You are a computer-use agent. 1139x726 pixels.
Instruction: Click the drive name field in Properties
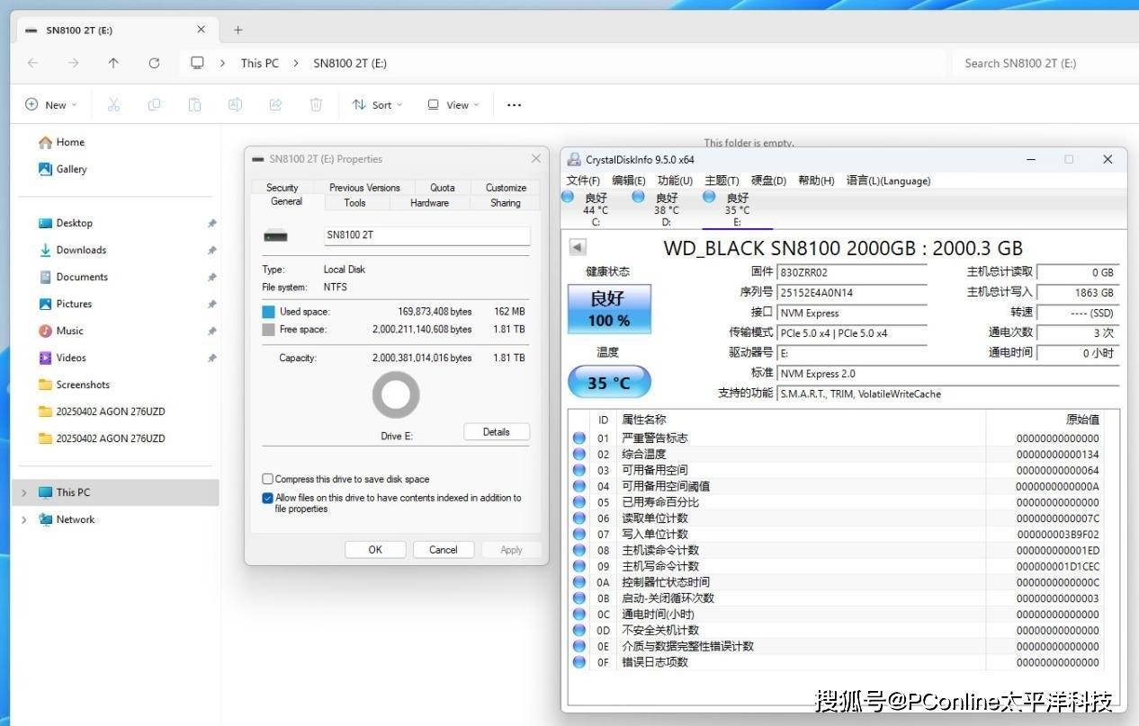click(x=426, y=235)
